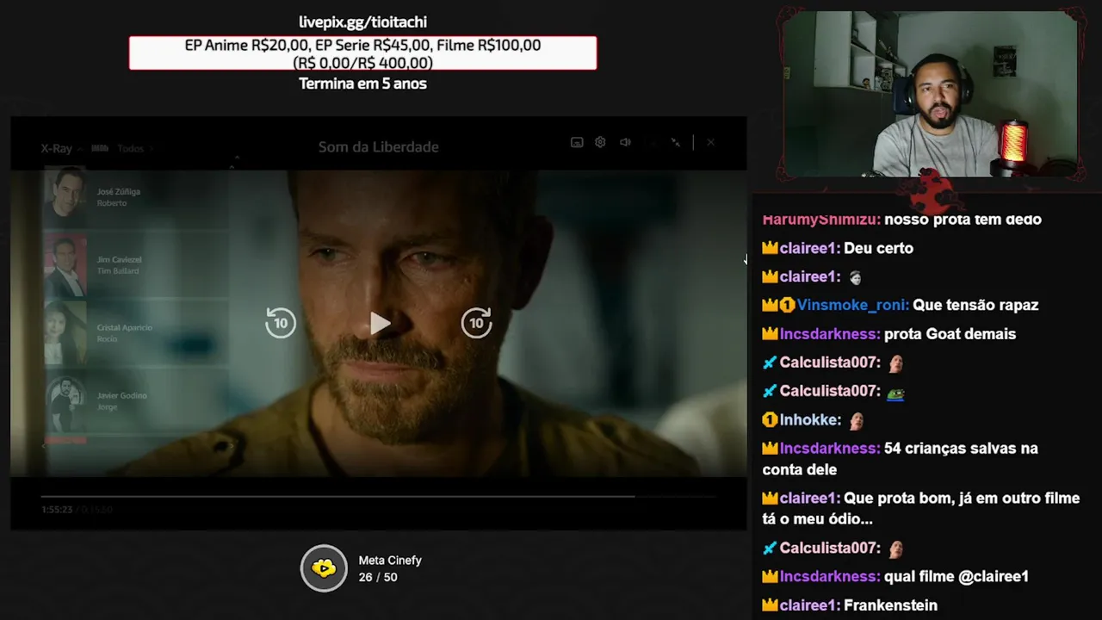Viewport: 1102px width, 620px height.
Task: Resume the movie with the play button
Action: (x=380, y=323)
